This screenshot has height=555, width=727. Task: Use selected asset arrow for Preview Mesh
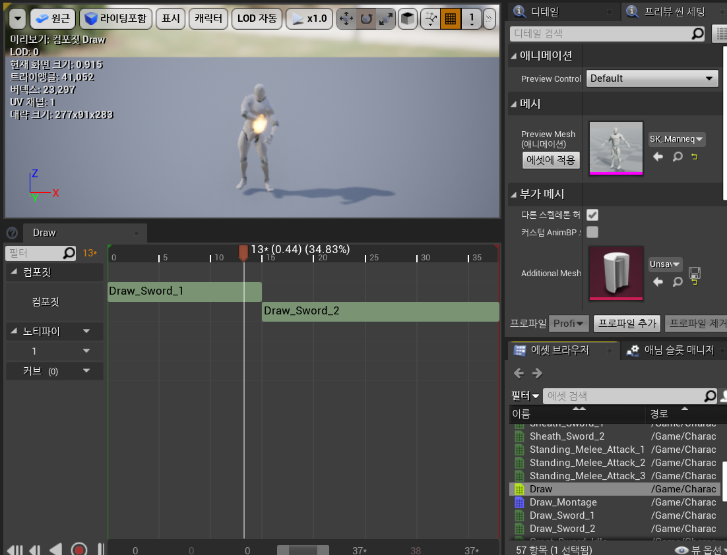point(658,157)
